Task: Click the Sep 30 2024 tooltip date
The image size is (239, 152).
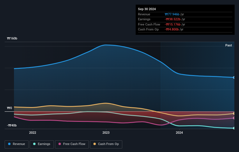Action: pyautogui.click(x=147, y=9)
